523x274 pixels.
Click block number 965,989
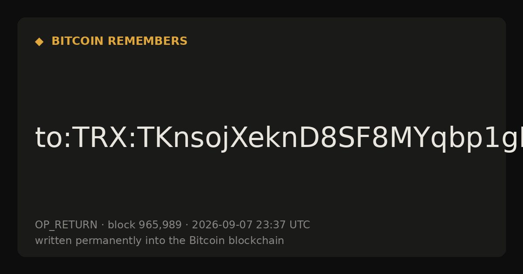click(x=144, y=225)
